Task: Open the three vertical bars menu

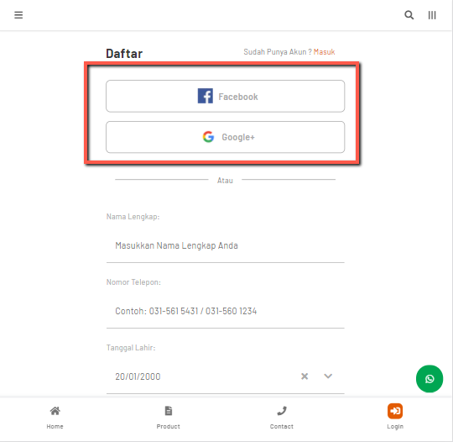Action: click(432, 15)
